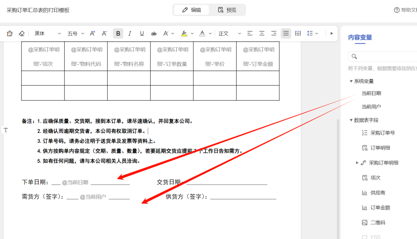The image size is (417, 239).
Task: Select the 采购订单明细 field label
Action: pos(384,163)
